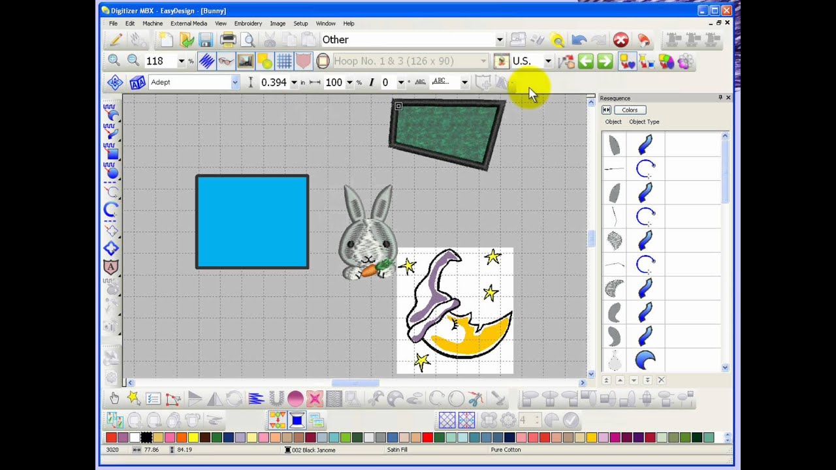Image resolution: width=836 pixels, height=470 pixels.
Task: Click the Object Properties checklist icon
Action: [x=153, y=398]
